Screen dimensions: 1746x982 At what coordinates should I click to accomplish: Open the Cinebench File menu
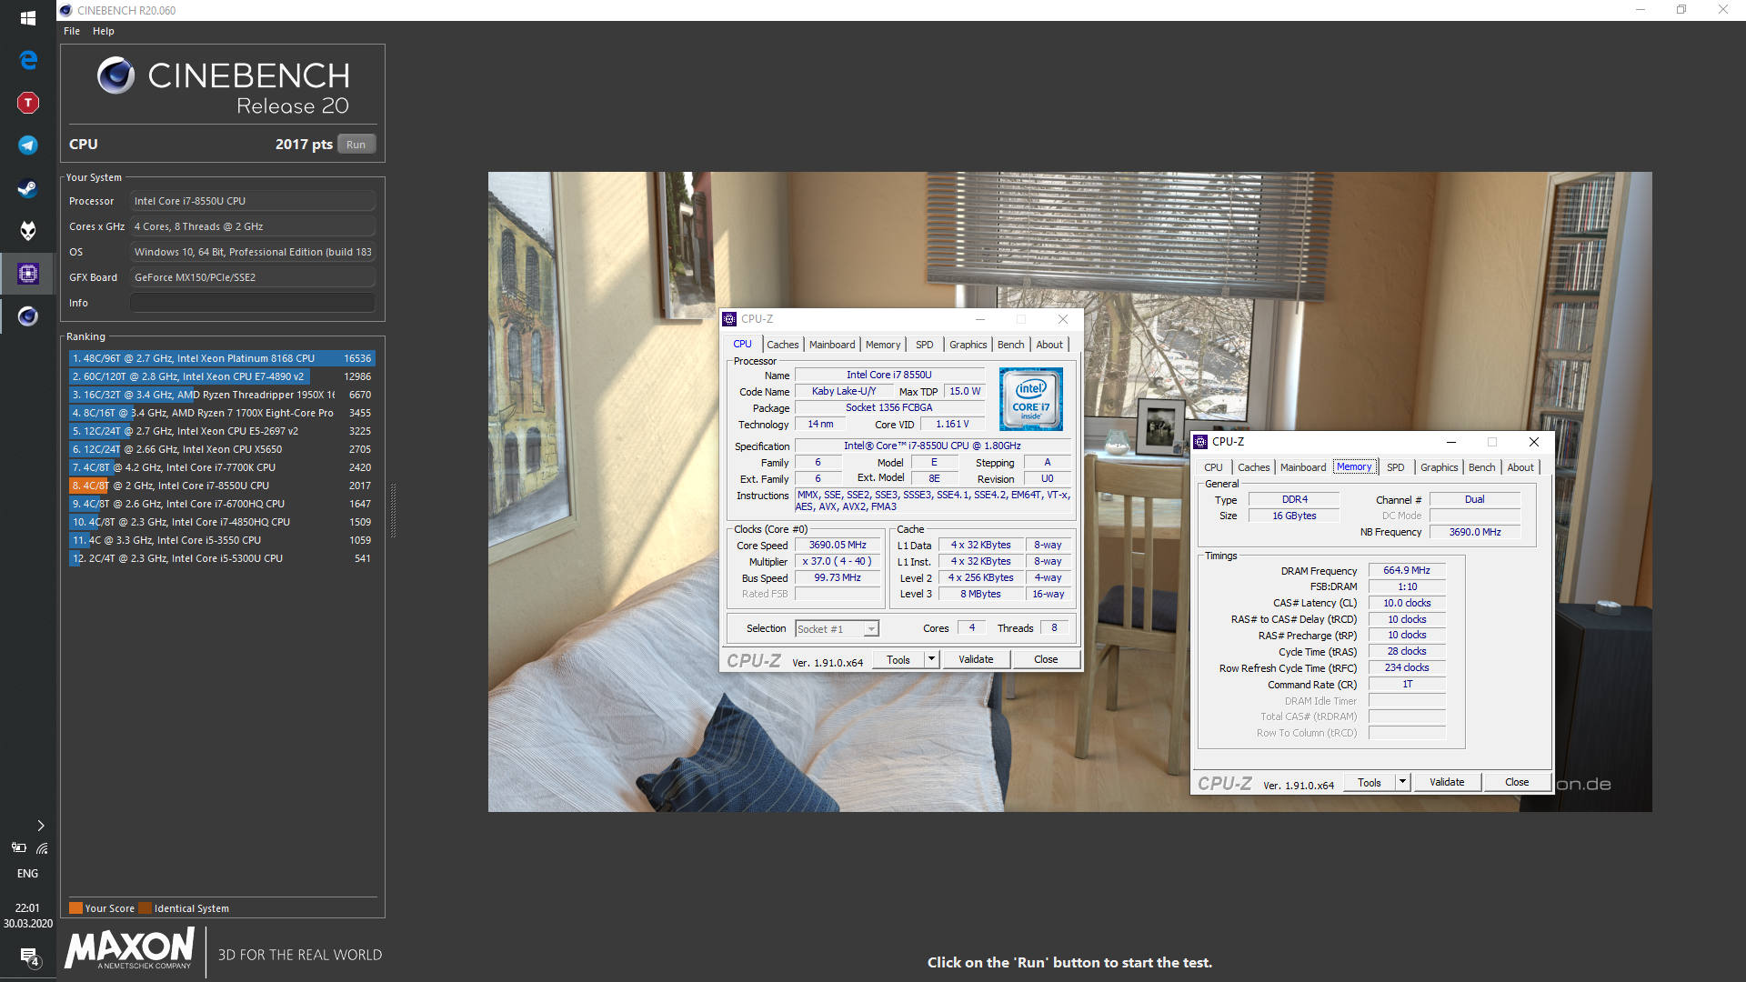point(72,31)
